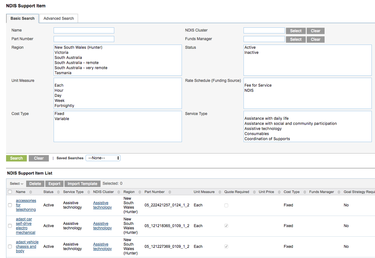Click Clear next to NDIS Cluster field
Viewport: 375px width, 258px height.
[315, 31]
